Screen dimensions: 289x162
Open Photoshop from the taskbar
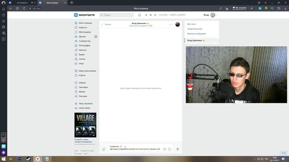(19, 159)
